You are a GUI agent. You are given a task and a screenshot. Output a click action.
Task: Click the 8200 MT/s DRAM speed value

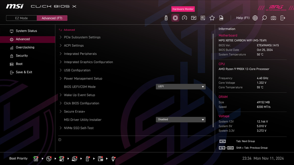click(264, 107)
